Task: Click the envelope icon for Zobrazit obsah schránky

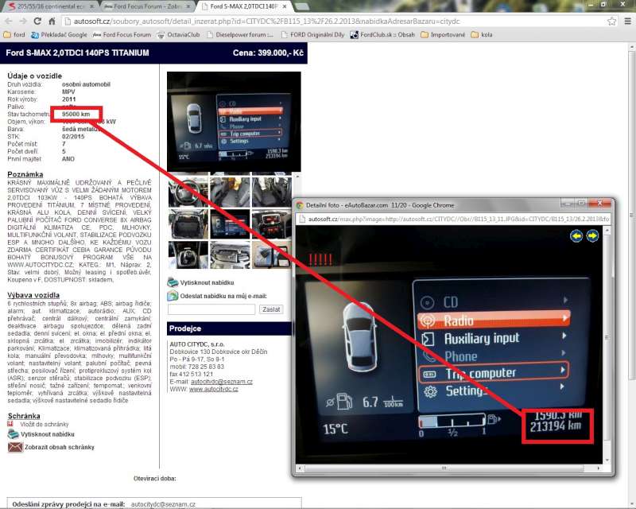Action: pyautogui.click(x=13, y=447)
